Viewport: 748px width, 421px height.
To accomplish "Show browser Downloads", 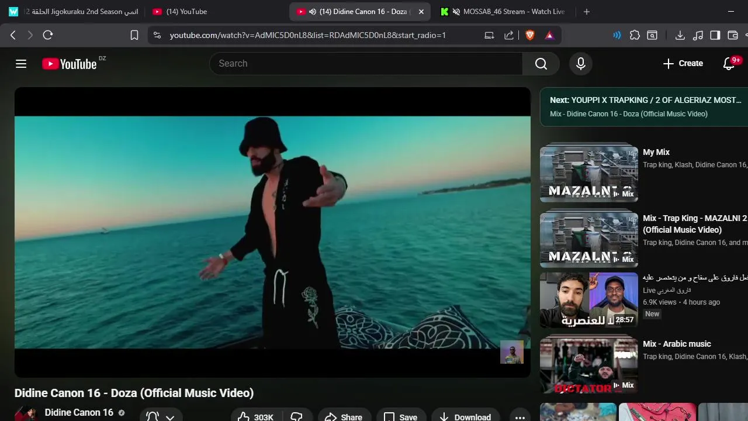I will [680, 35].
